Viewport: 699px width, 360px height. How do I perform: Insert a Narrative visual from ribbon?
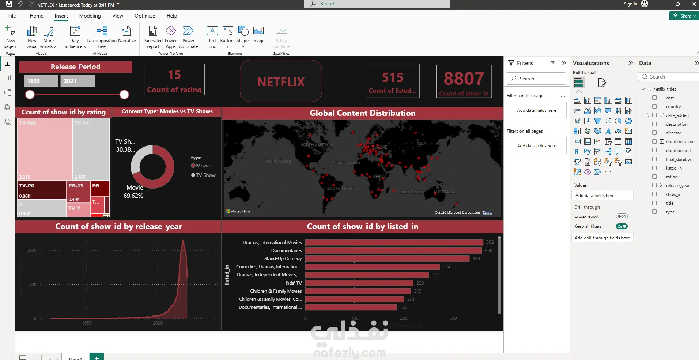[127, 34]
